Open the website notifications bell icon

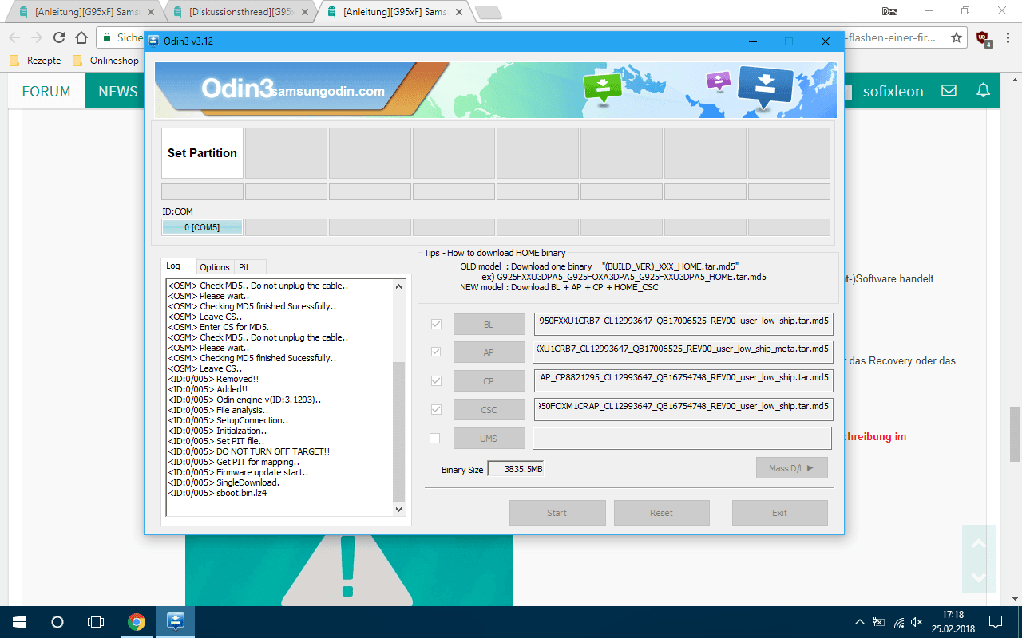click(984, 91)
